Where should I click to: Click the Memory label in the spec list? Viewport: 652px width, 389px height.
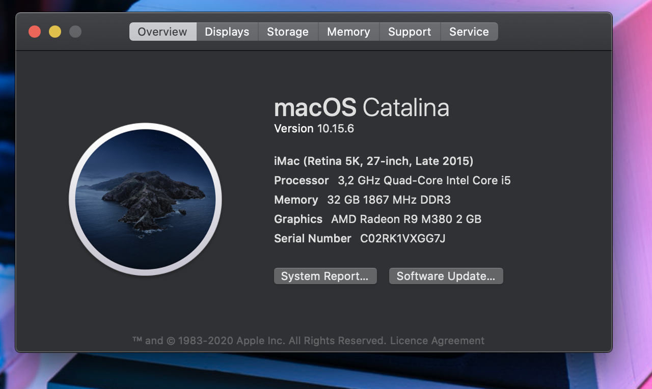(x=296, y=200)
